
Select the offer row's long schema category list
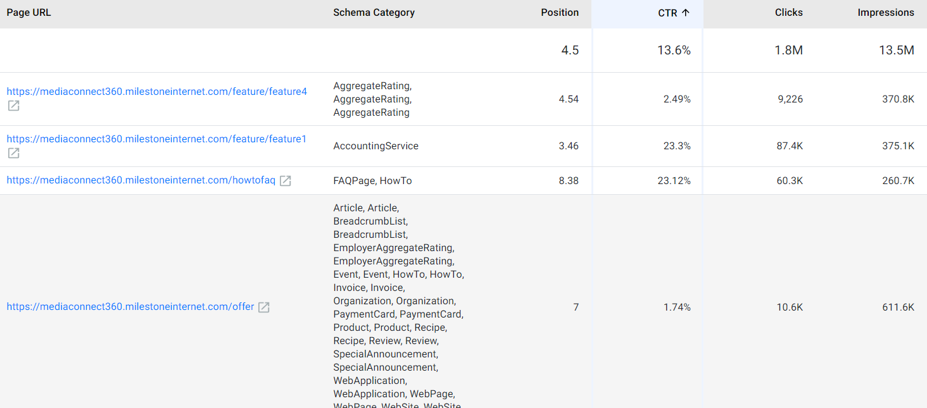coord(399,306)
